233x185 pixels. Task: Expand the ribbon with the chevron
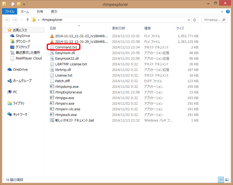pos(222,12)
